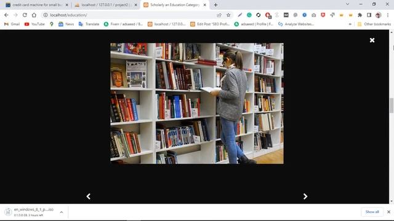Open the Chrome profile avatar
The width and height of the screenshot is (394, 221).
[x=378, y=15]
